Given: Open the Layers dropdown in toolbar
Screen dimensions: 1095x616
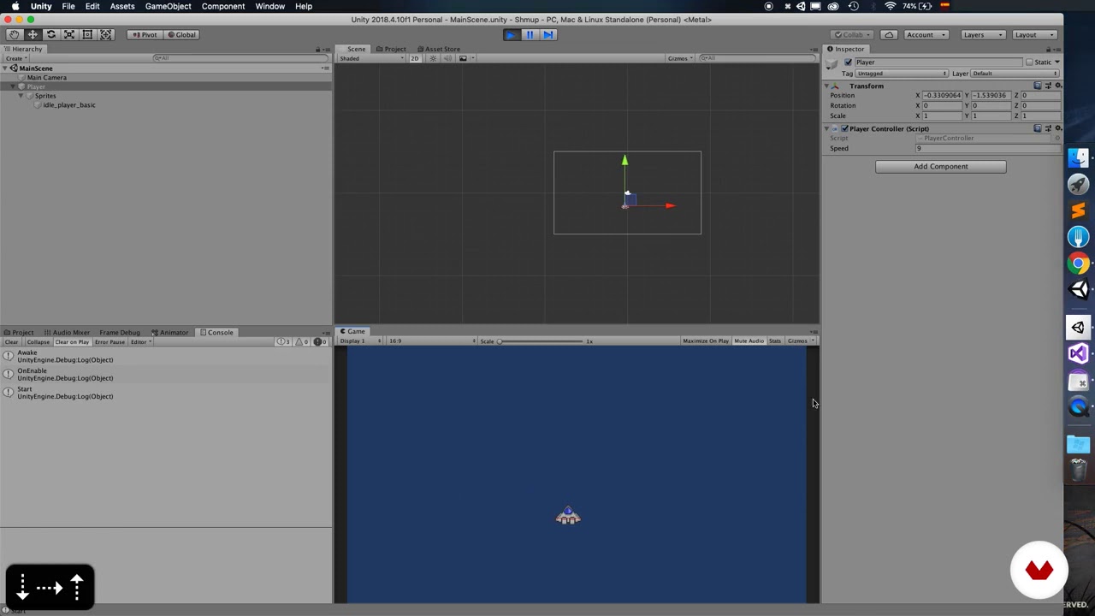Looking at the screenshot, I should tap(982, 34).
